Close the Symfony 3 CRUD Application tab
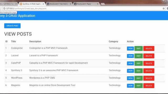The image size is (168, 94). pyautogui.click(x=43, y=4)
